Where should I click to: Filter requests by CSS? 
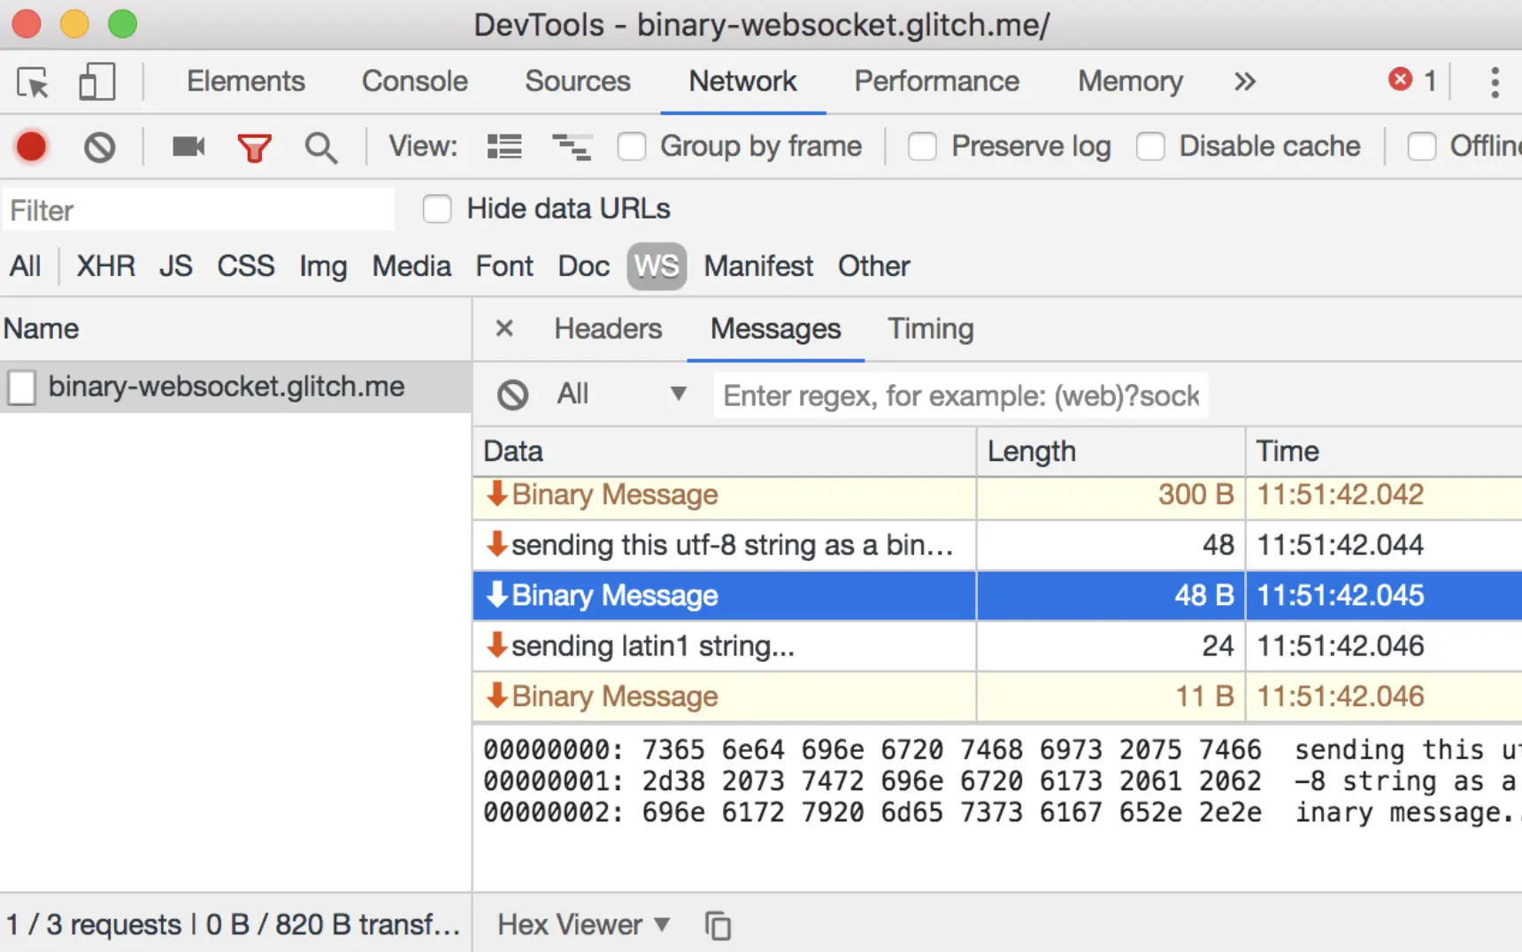pos(246,265)
